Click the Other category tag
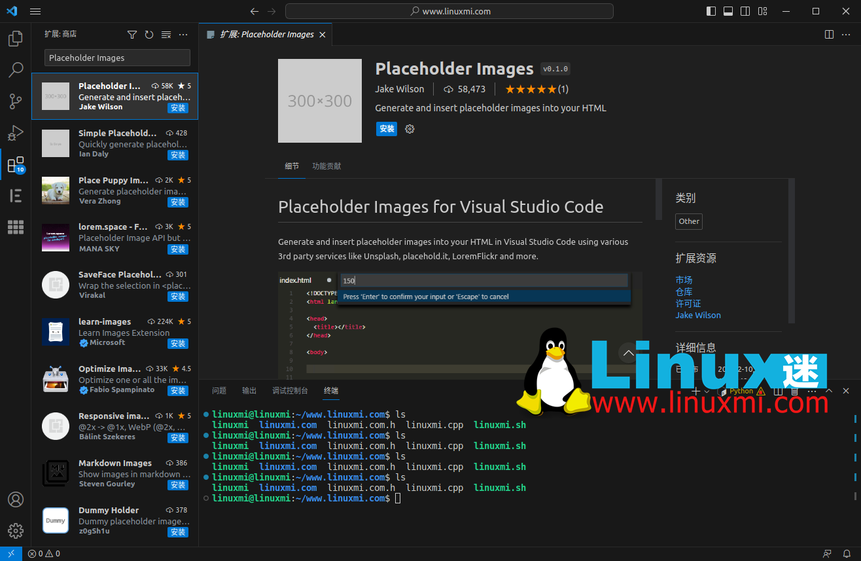This screenshot has height=561, width=861. pyautogui.click(x=689, y=221)
